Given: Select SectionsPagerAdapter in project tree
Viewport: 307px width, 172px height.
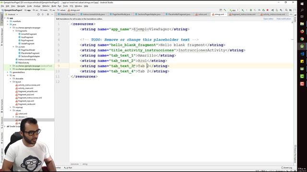Looking at the screenshot, I should pos(30,56).
